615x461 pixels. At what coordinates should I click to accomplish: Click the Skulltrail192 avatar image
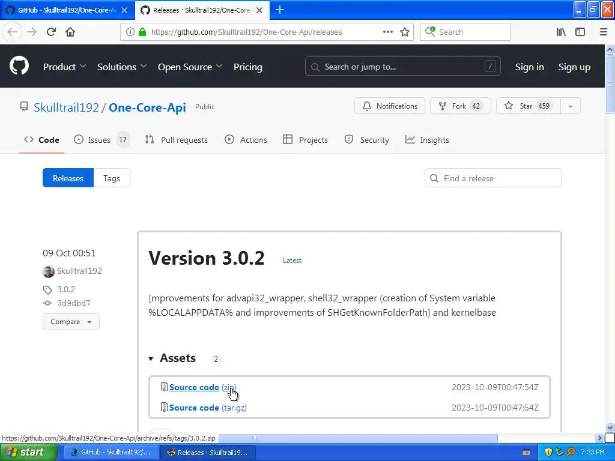[49, 271]
